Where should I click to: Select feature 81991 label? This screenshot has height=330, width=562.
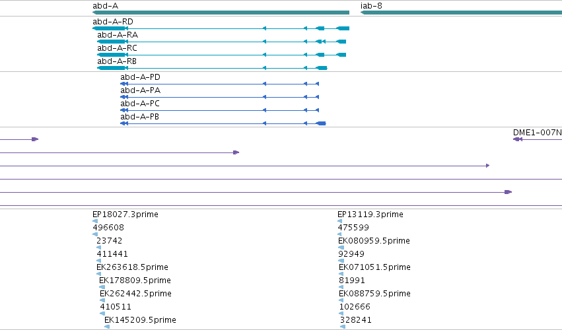click(x=352, y=280)
